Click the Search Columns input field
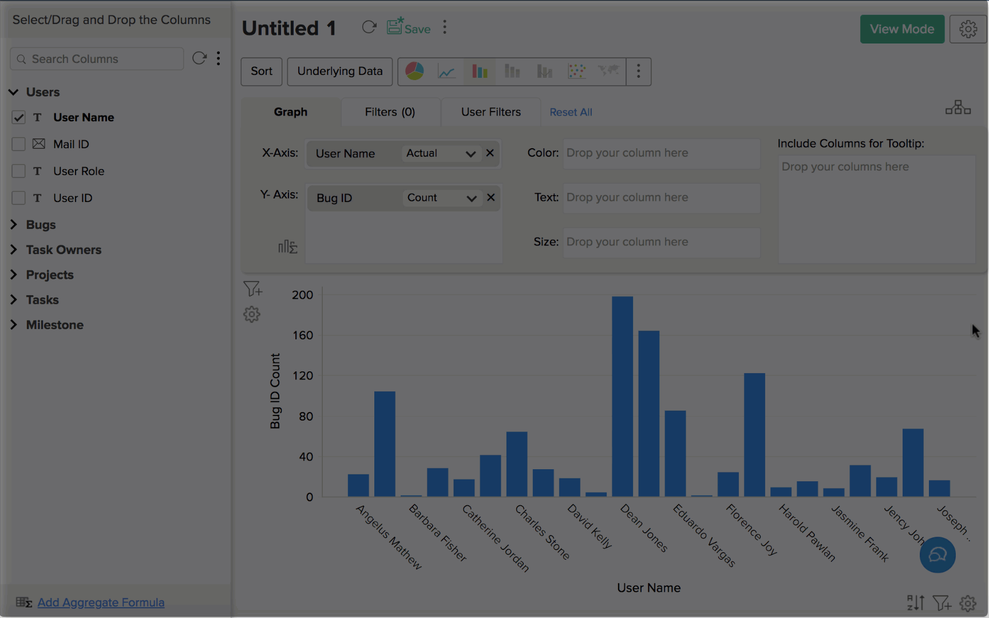This screenshot has width=989, height=618. 103,59
